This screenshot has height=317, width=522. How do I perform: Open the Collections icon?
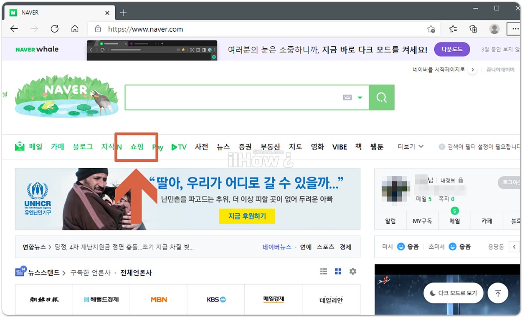[473, 29]
